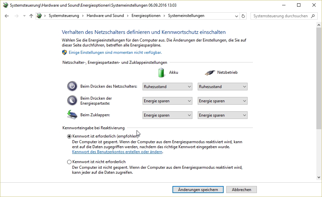This screenshot has width=322, height=197.
Task: Click the power button icon beside Netzschalter
Action: [x=72, y=86]
